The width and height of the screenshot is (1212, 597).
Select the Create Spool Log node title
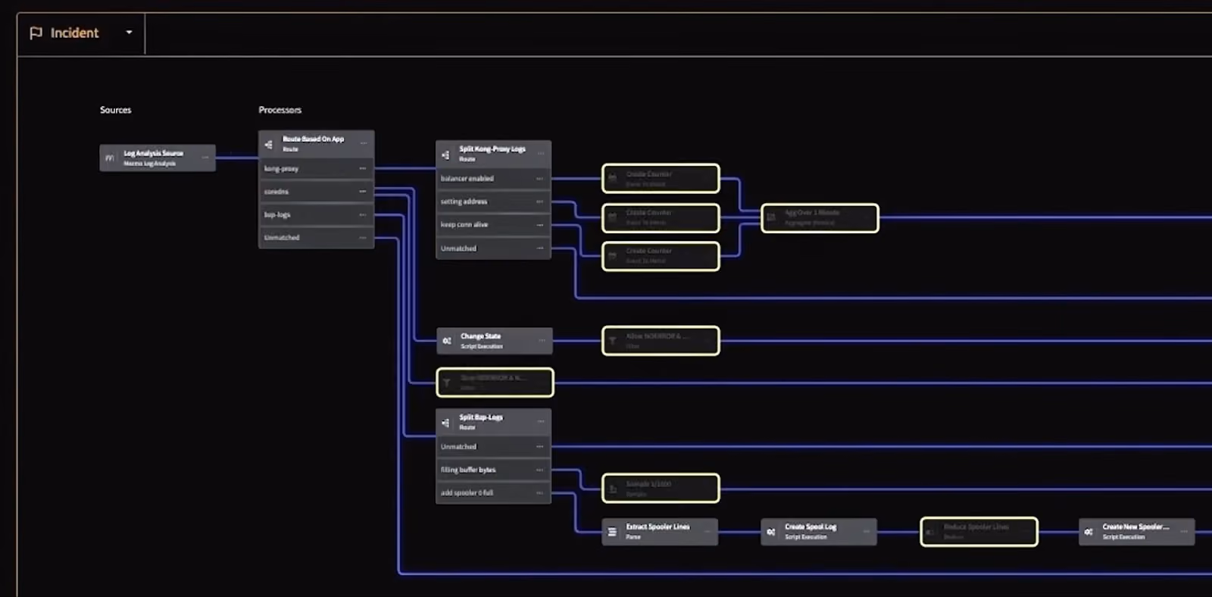click(811, 527)
